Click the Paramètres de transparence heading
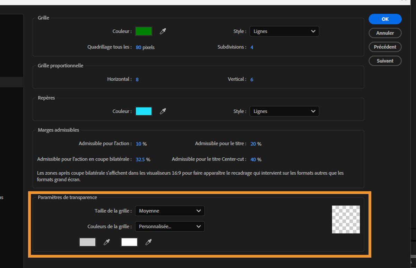Screen dimensions: 416x268 point(67,197)
